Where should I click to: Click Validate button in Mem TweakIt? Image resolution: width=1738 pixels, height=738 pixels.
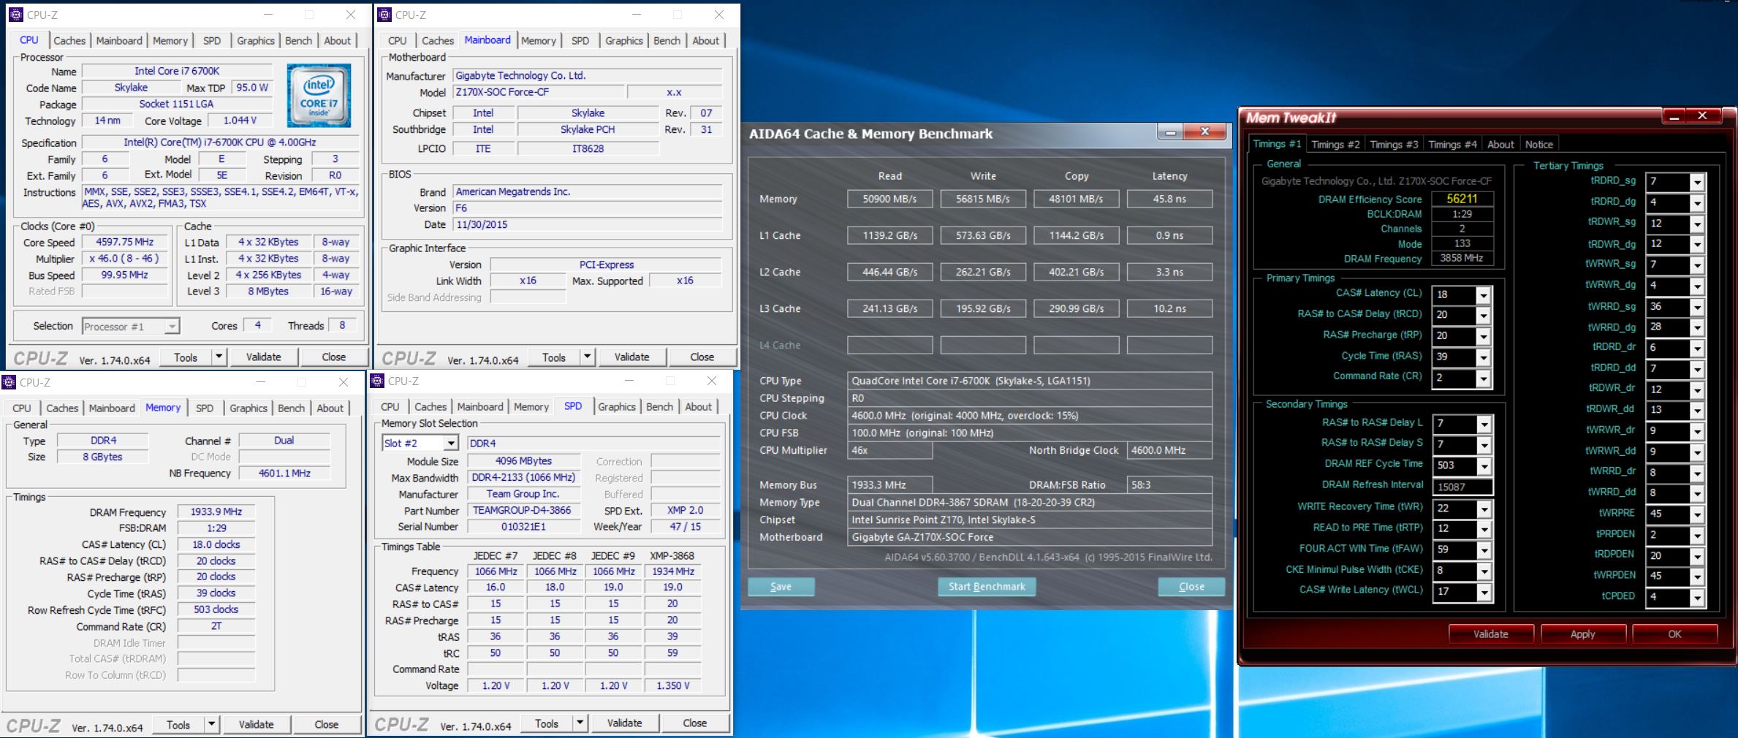(x=1491, y=634)
